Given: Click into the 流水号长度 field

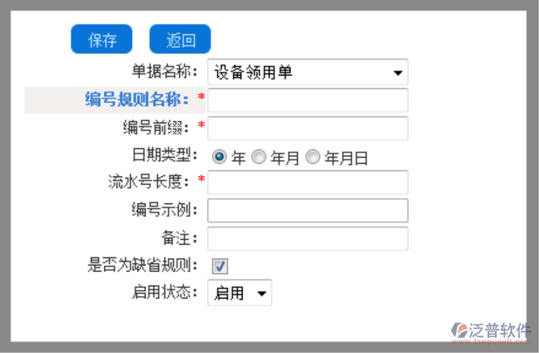Looking at the screenshot, I should click(308, 182).
